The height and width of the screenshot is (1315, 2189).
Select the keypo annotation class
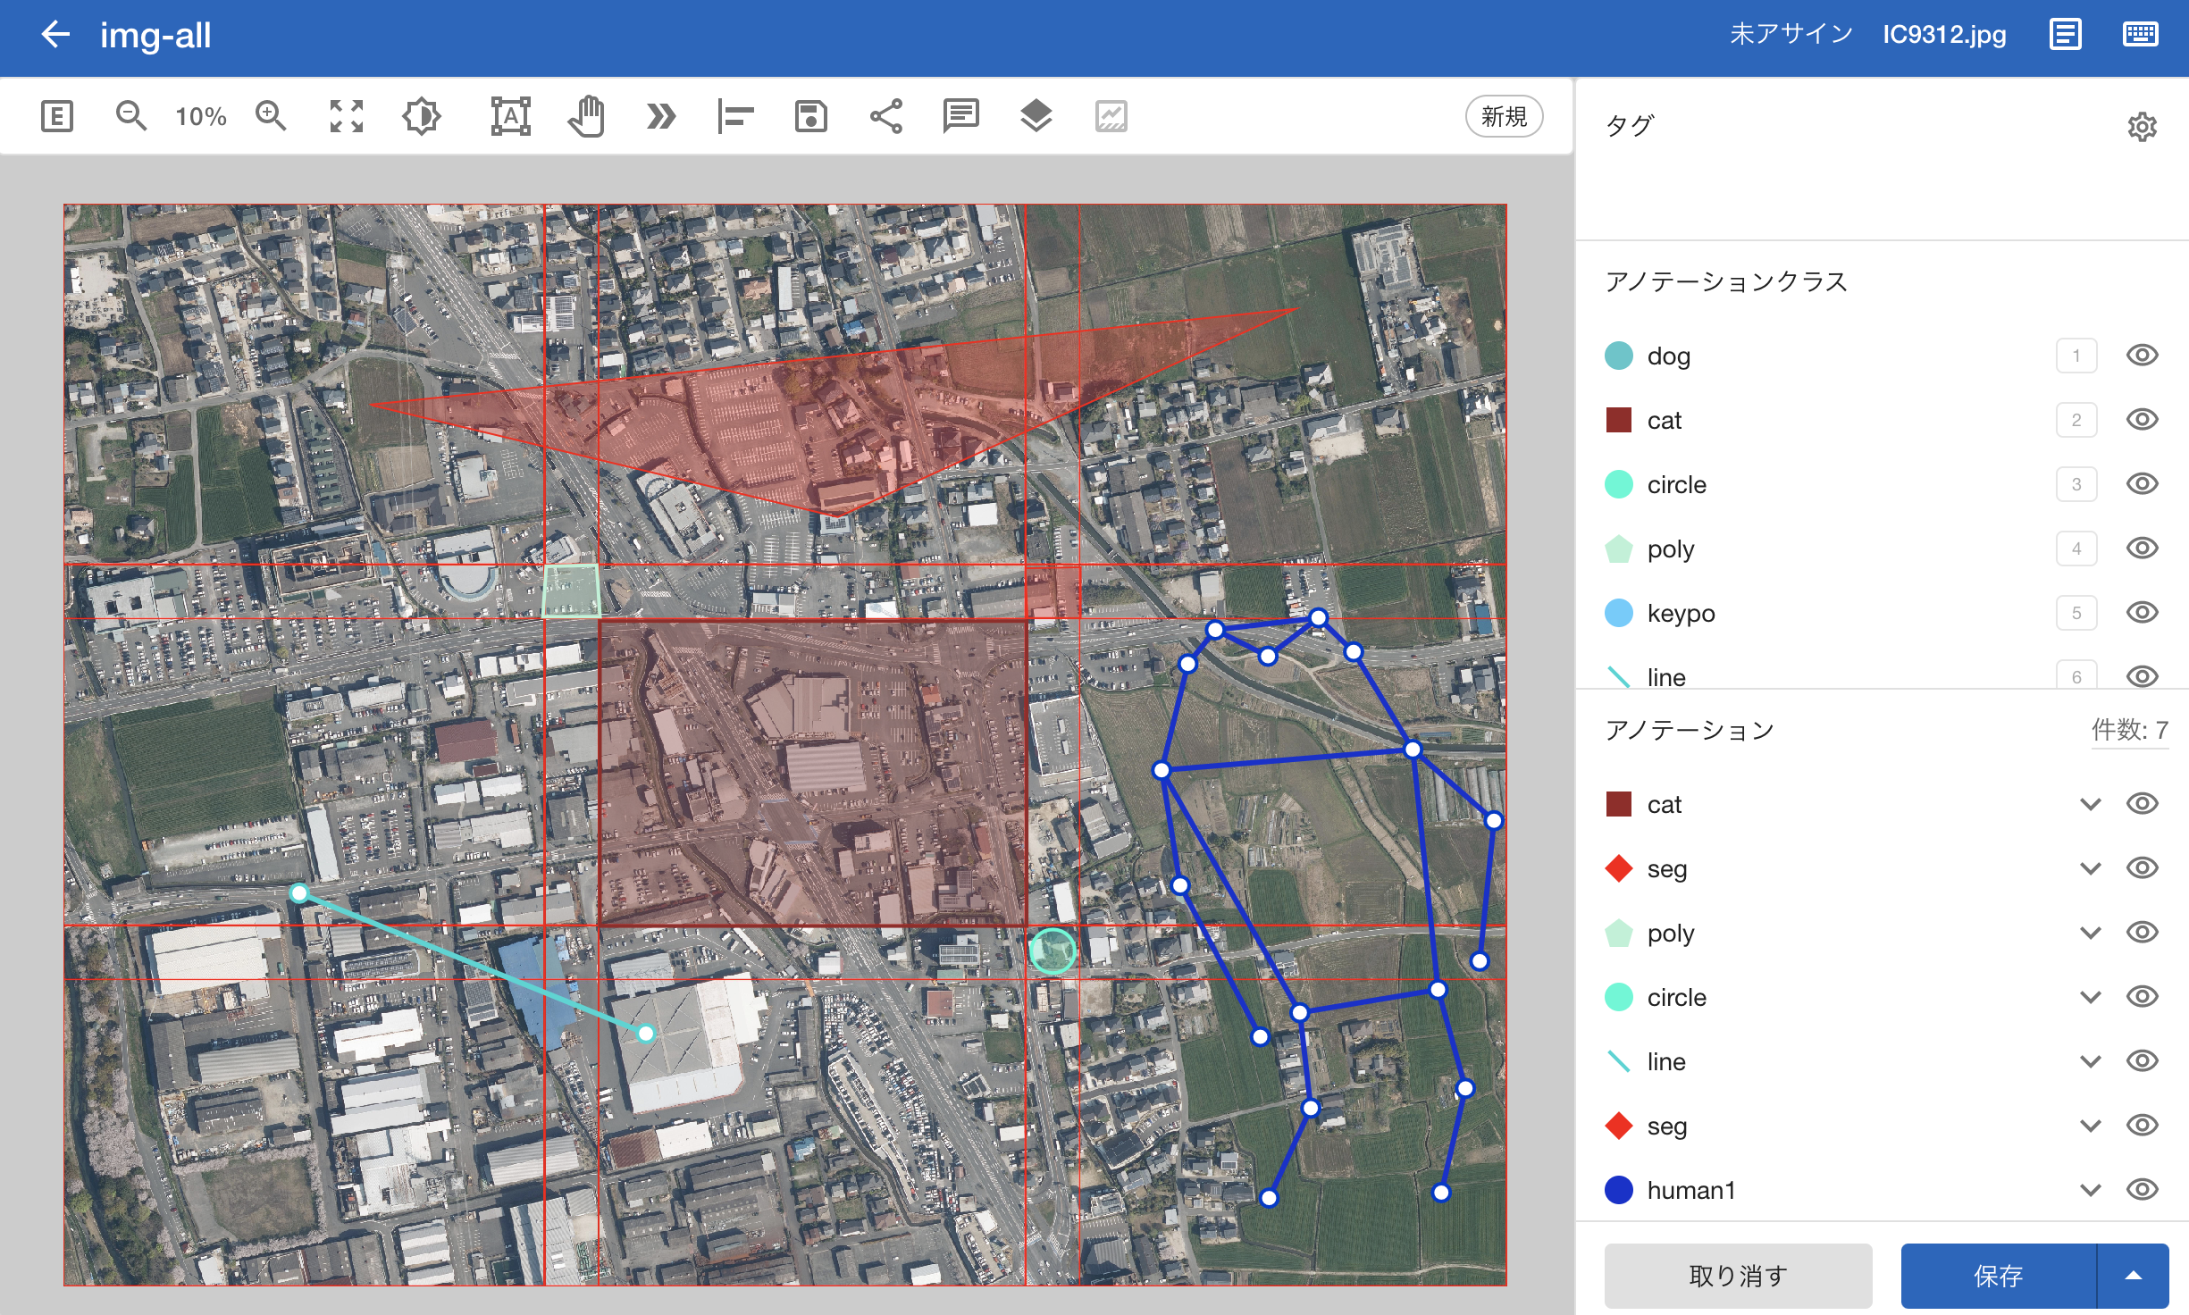[1680, 613]
